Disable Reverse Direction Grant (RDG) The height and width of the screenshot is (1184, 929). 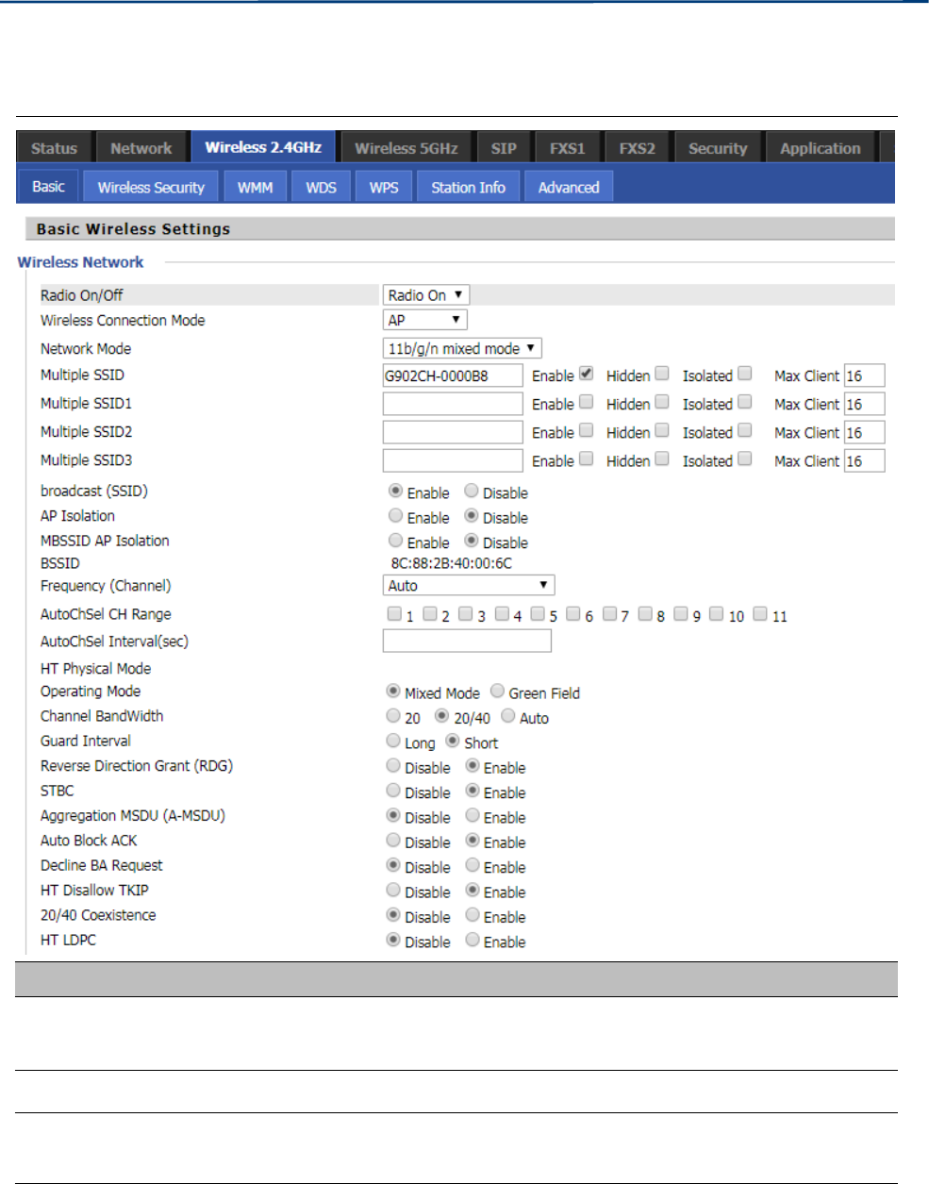393,766
